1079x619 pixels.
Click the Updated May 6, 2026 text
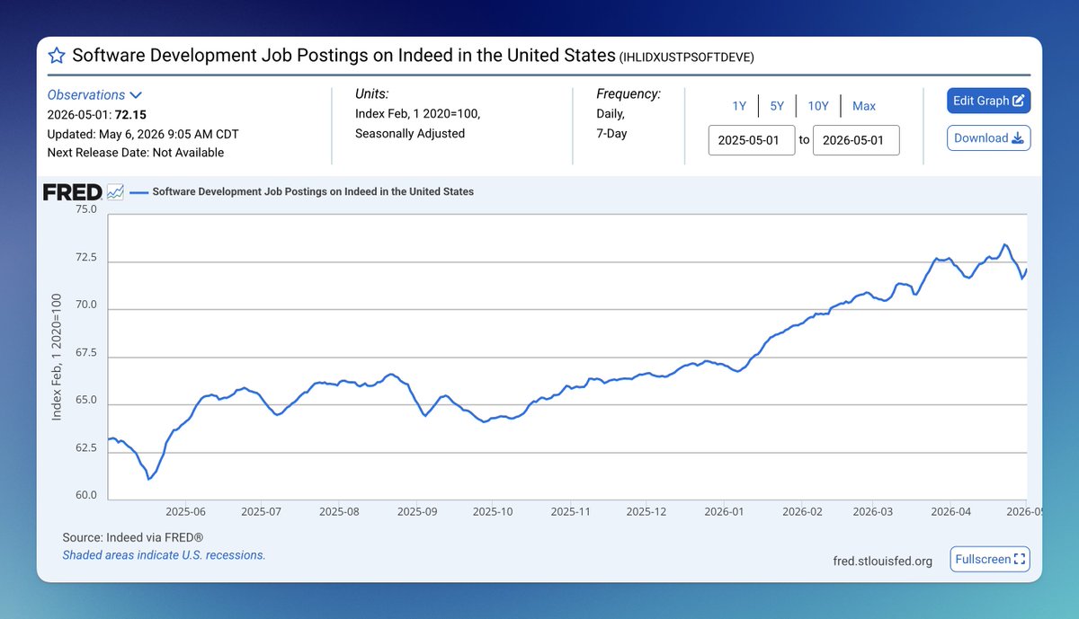[x=143, y=134]
